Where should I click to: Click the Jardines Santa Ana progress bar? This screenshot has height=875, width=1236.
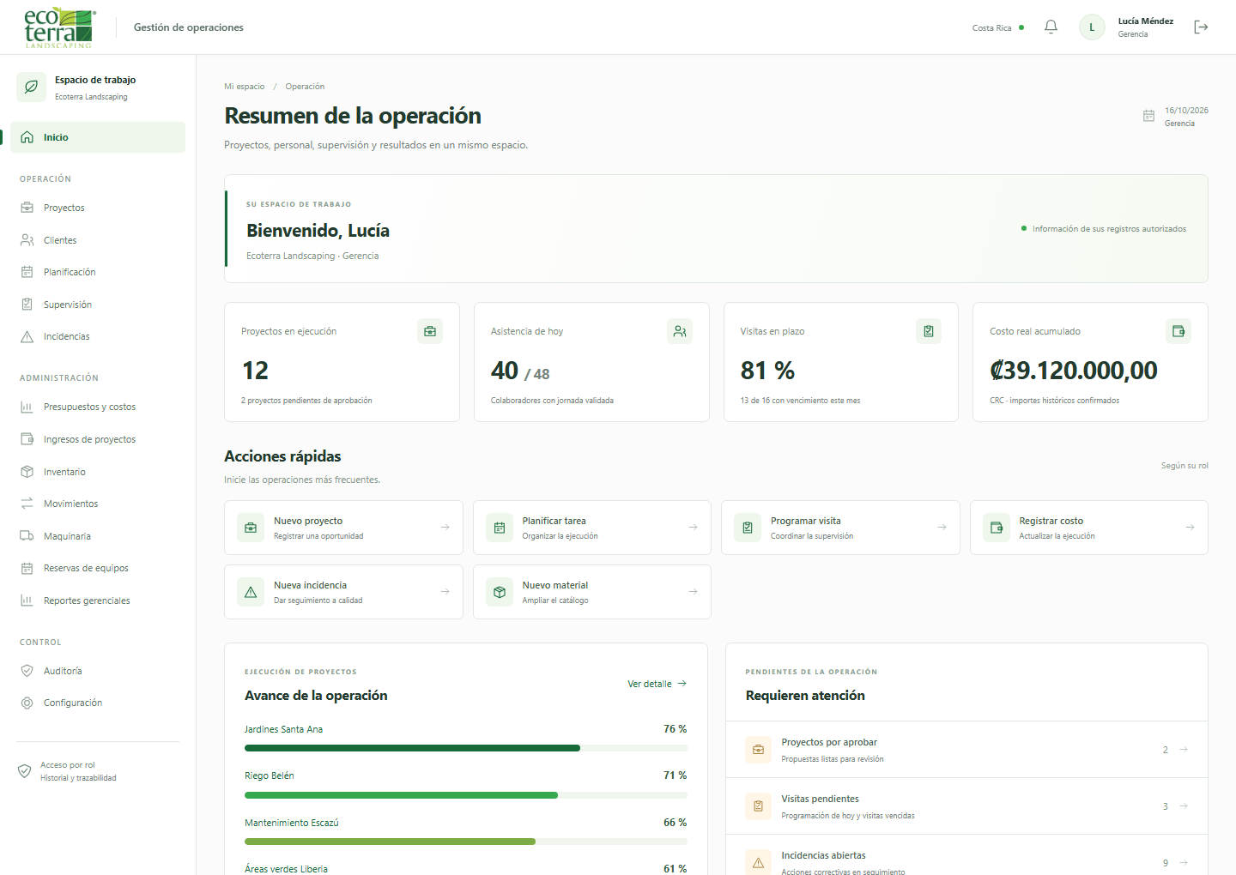465,748
